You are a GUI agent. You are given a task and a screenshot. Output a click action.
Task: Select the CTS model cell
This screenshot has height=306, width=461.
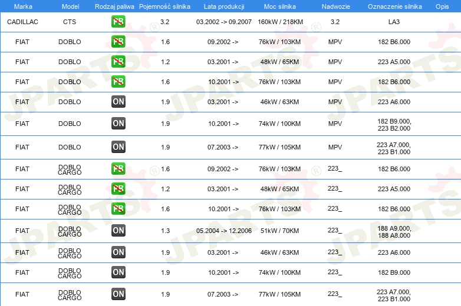(x=70, y=22)
